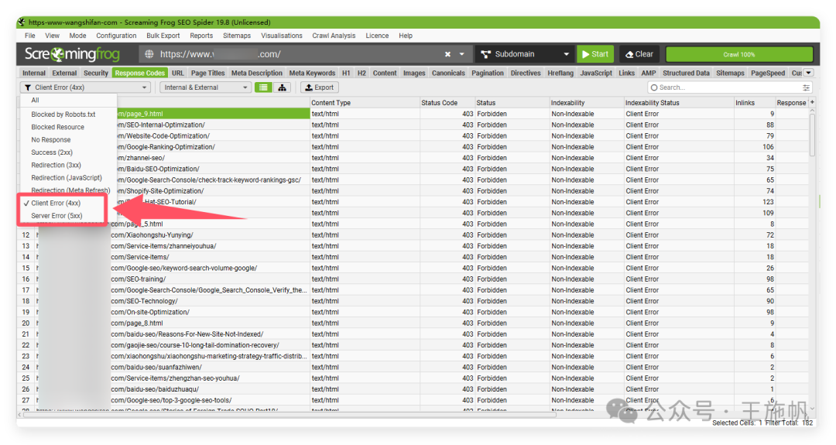This screenshot has width=836, height=445.
Task: Switch to tree view icon
Action: click(x=282, y=87)
